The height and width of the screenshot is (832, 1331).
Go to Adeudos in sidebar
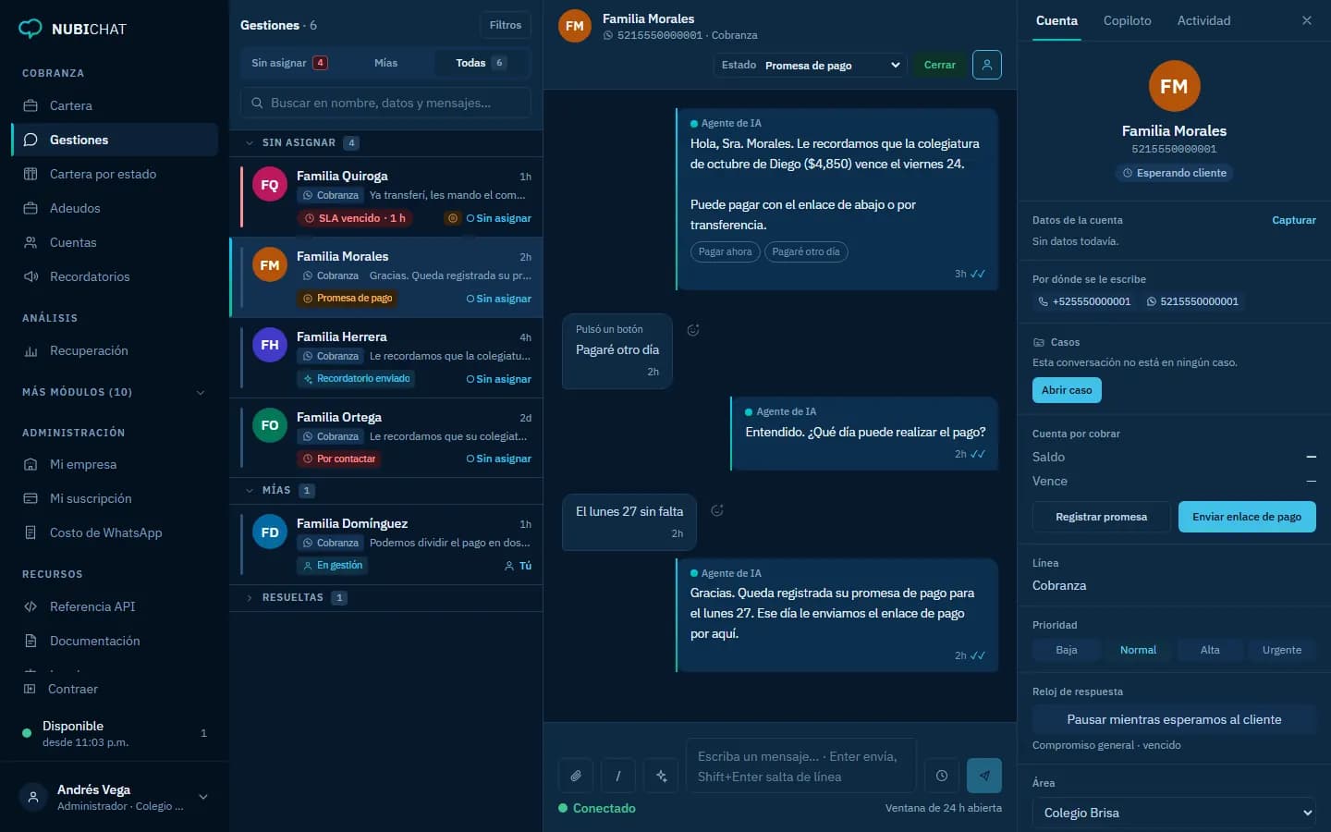point(115,208)
